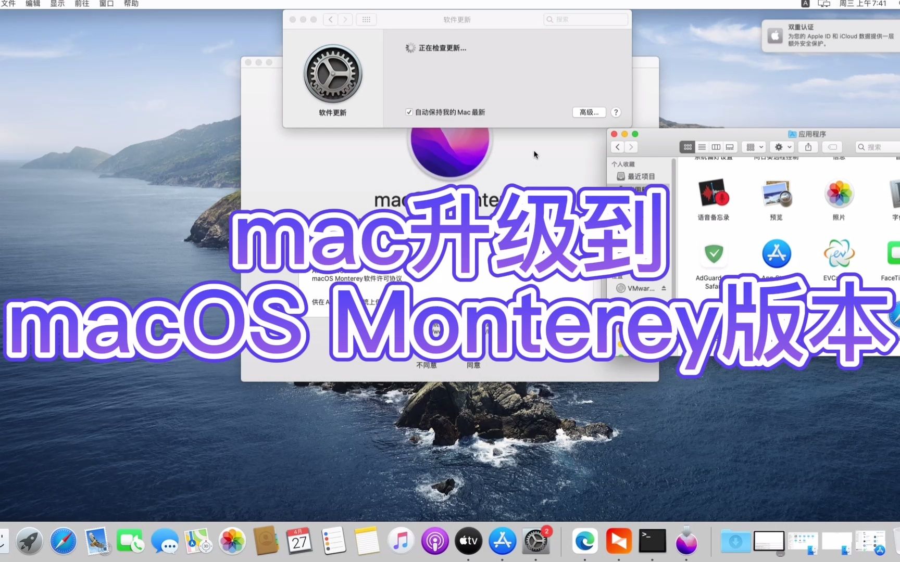
Task: Click the search field in Software Update
Action: [586, 19]
